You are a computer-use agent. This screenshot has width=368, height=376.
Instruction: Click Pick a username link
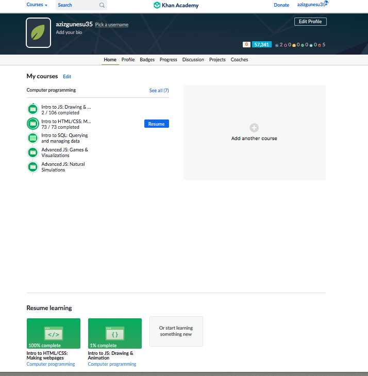pos(112,25)
